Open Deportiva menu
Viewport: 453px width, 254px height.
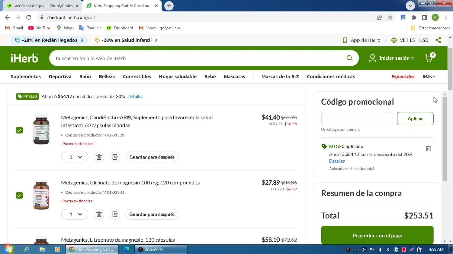(x=60, y=77)
